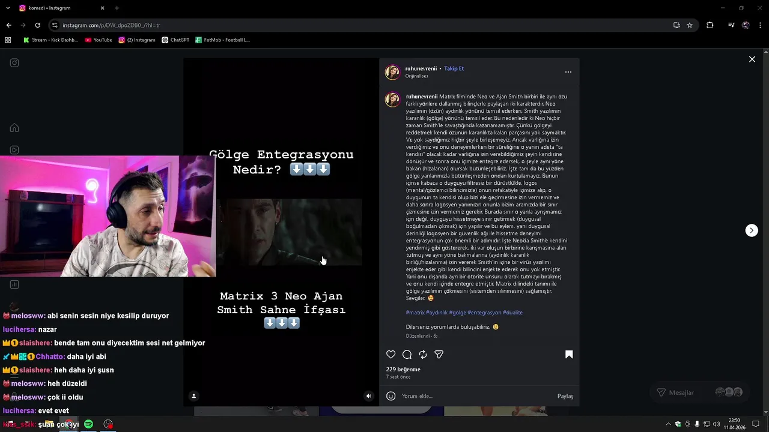Click the Paylaş button

(565, 396)
